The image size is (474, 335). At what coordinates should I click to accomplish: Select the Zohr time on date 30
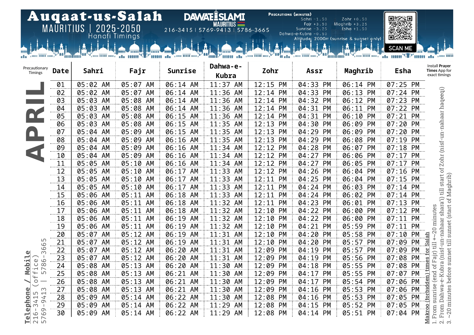(270, 313)
